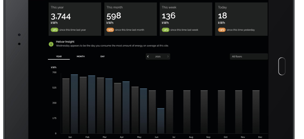304x139 pixels.
Task: Go to previous year with left arrow
Action: pos(148,56)
